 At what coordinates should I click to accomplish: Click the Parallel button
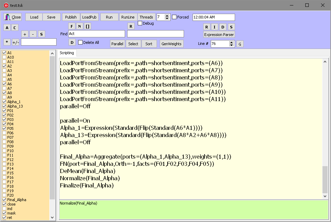(118, 44)
